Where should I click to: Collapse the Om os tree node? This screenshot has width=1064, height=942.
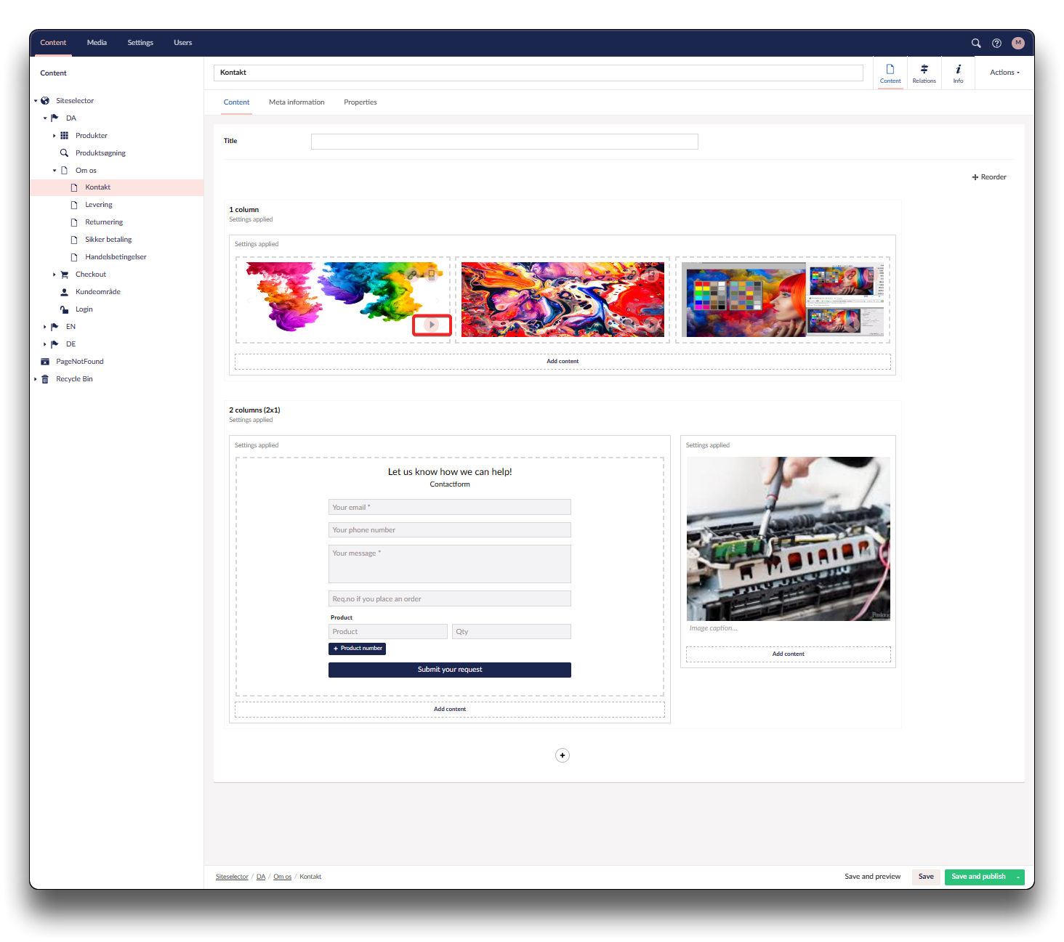pos(54,171)
